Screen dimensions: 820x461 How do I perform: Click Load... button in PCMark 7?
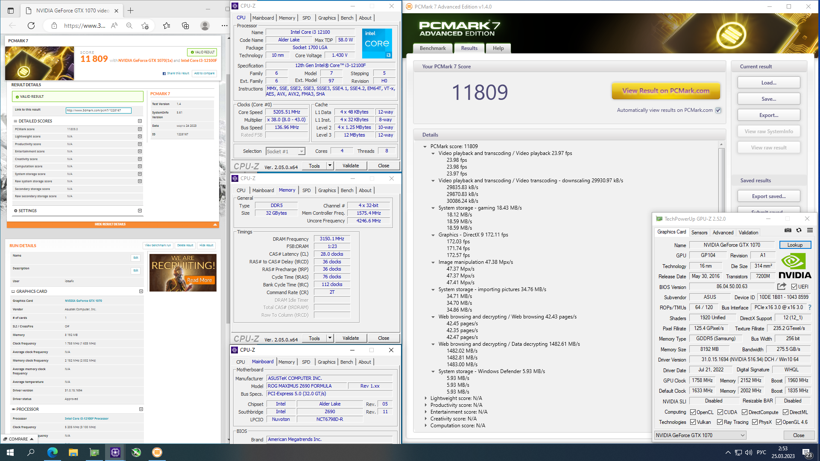tap(768, 83)
